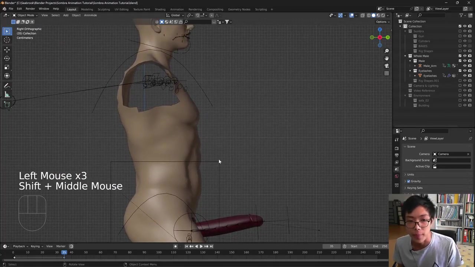
Task: Toggle camera view icon in viewport
Action: [386, 66]
